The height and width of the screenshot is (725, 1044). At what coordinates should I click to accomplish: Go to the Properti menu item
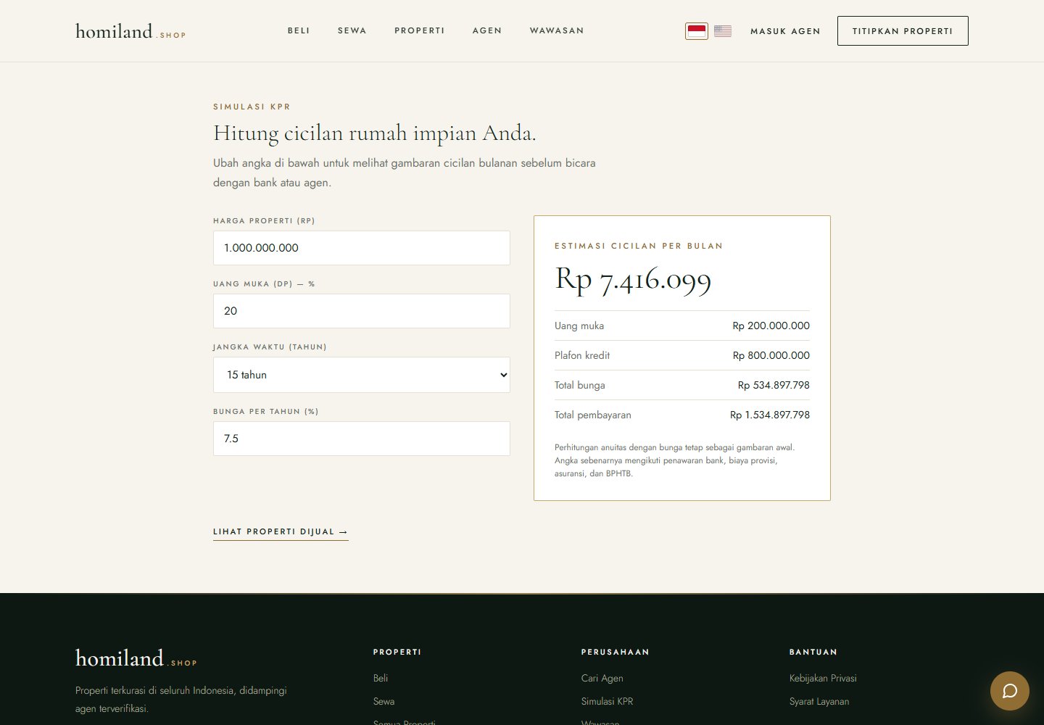point(420,30)
